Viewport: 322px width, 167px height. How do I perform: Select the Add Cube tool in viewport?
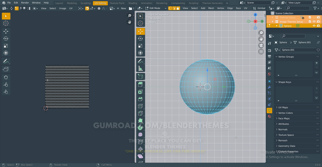pos(140,76)
